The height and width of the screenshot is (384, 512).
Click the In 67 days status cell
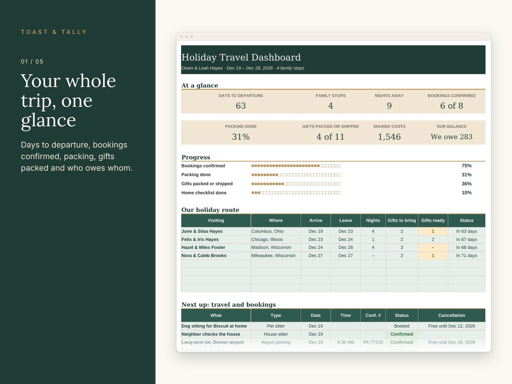pos(467,240)
